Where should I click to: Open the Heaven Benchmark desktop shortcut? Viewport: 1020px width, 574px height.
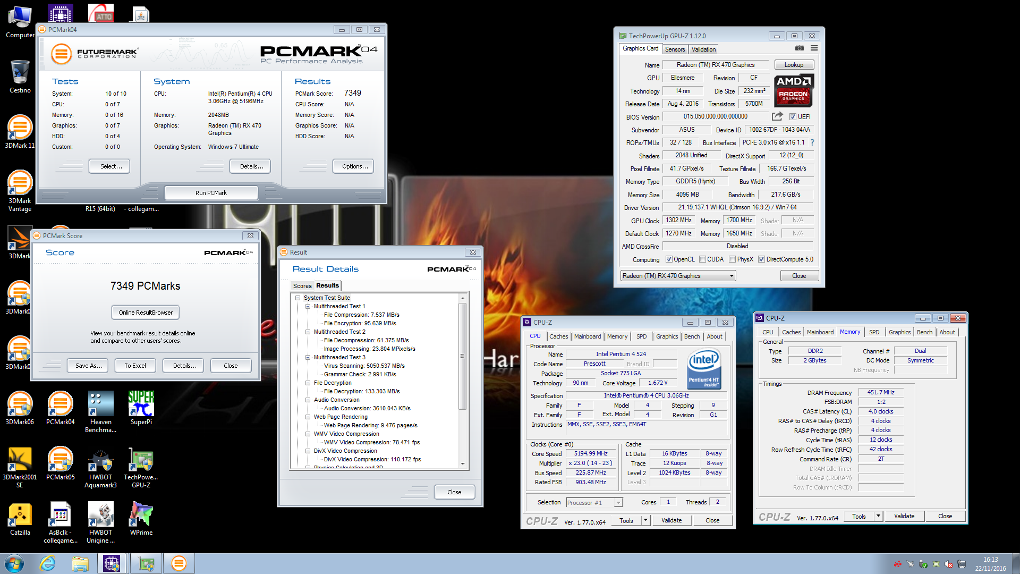[x=100, y=412]
